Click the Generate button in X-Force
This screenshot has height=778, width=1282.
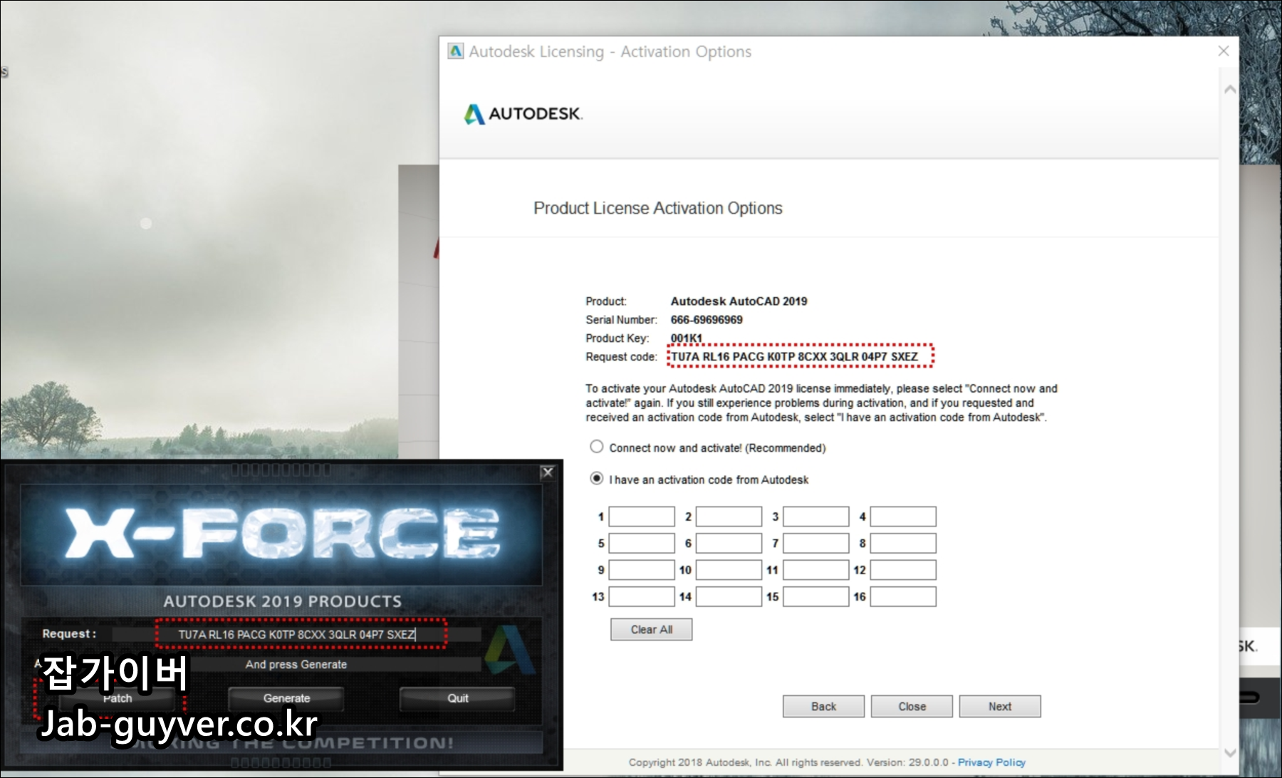coord(286,698)
